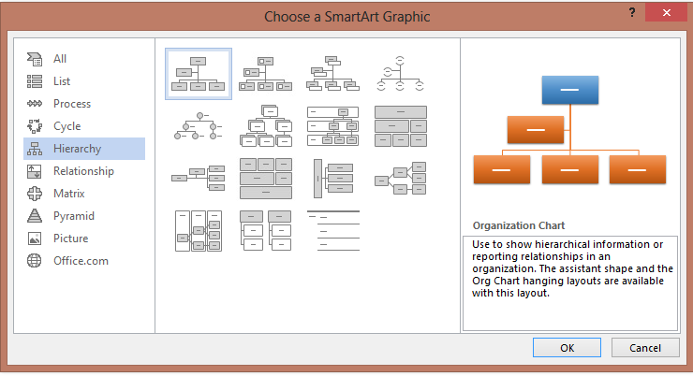Screen dimensions: 693x376
Task: Choose the Horizontal Multi-Level Hierarchy layout
Action: (332, 178)
